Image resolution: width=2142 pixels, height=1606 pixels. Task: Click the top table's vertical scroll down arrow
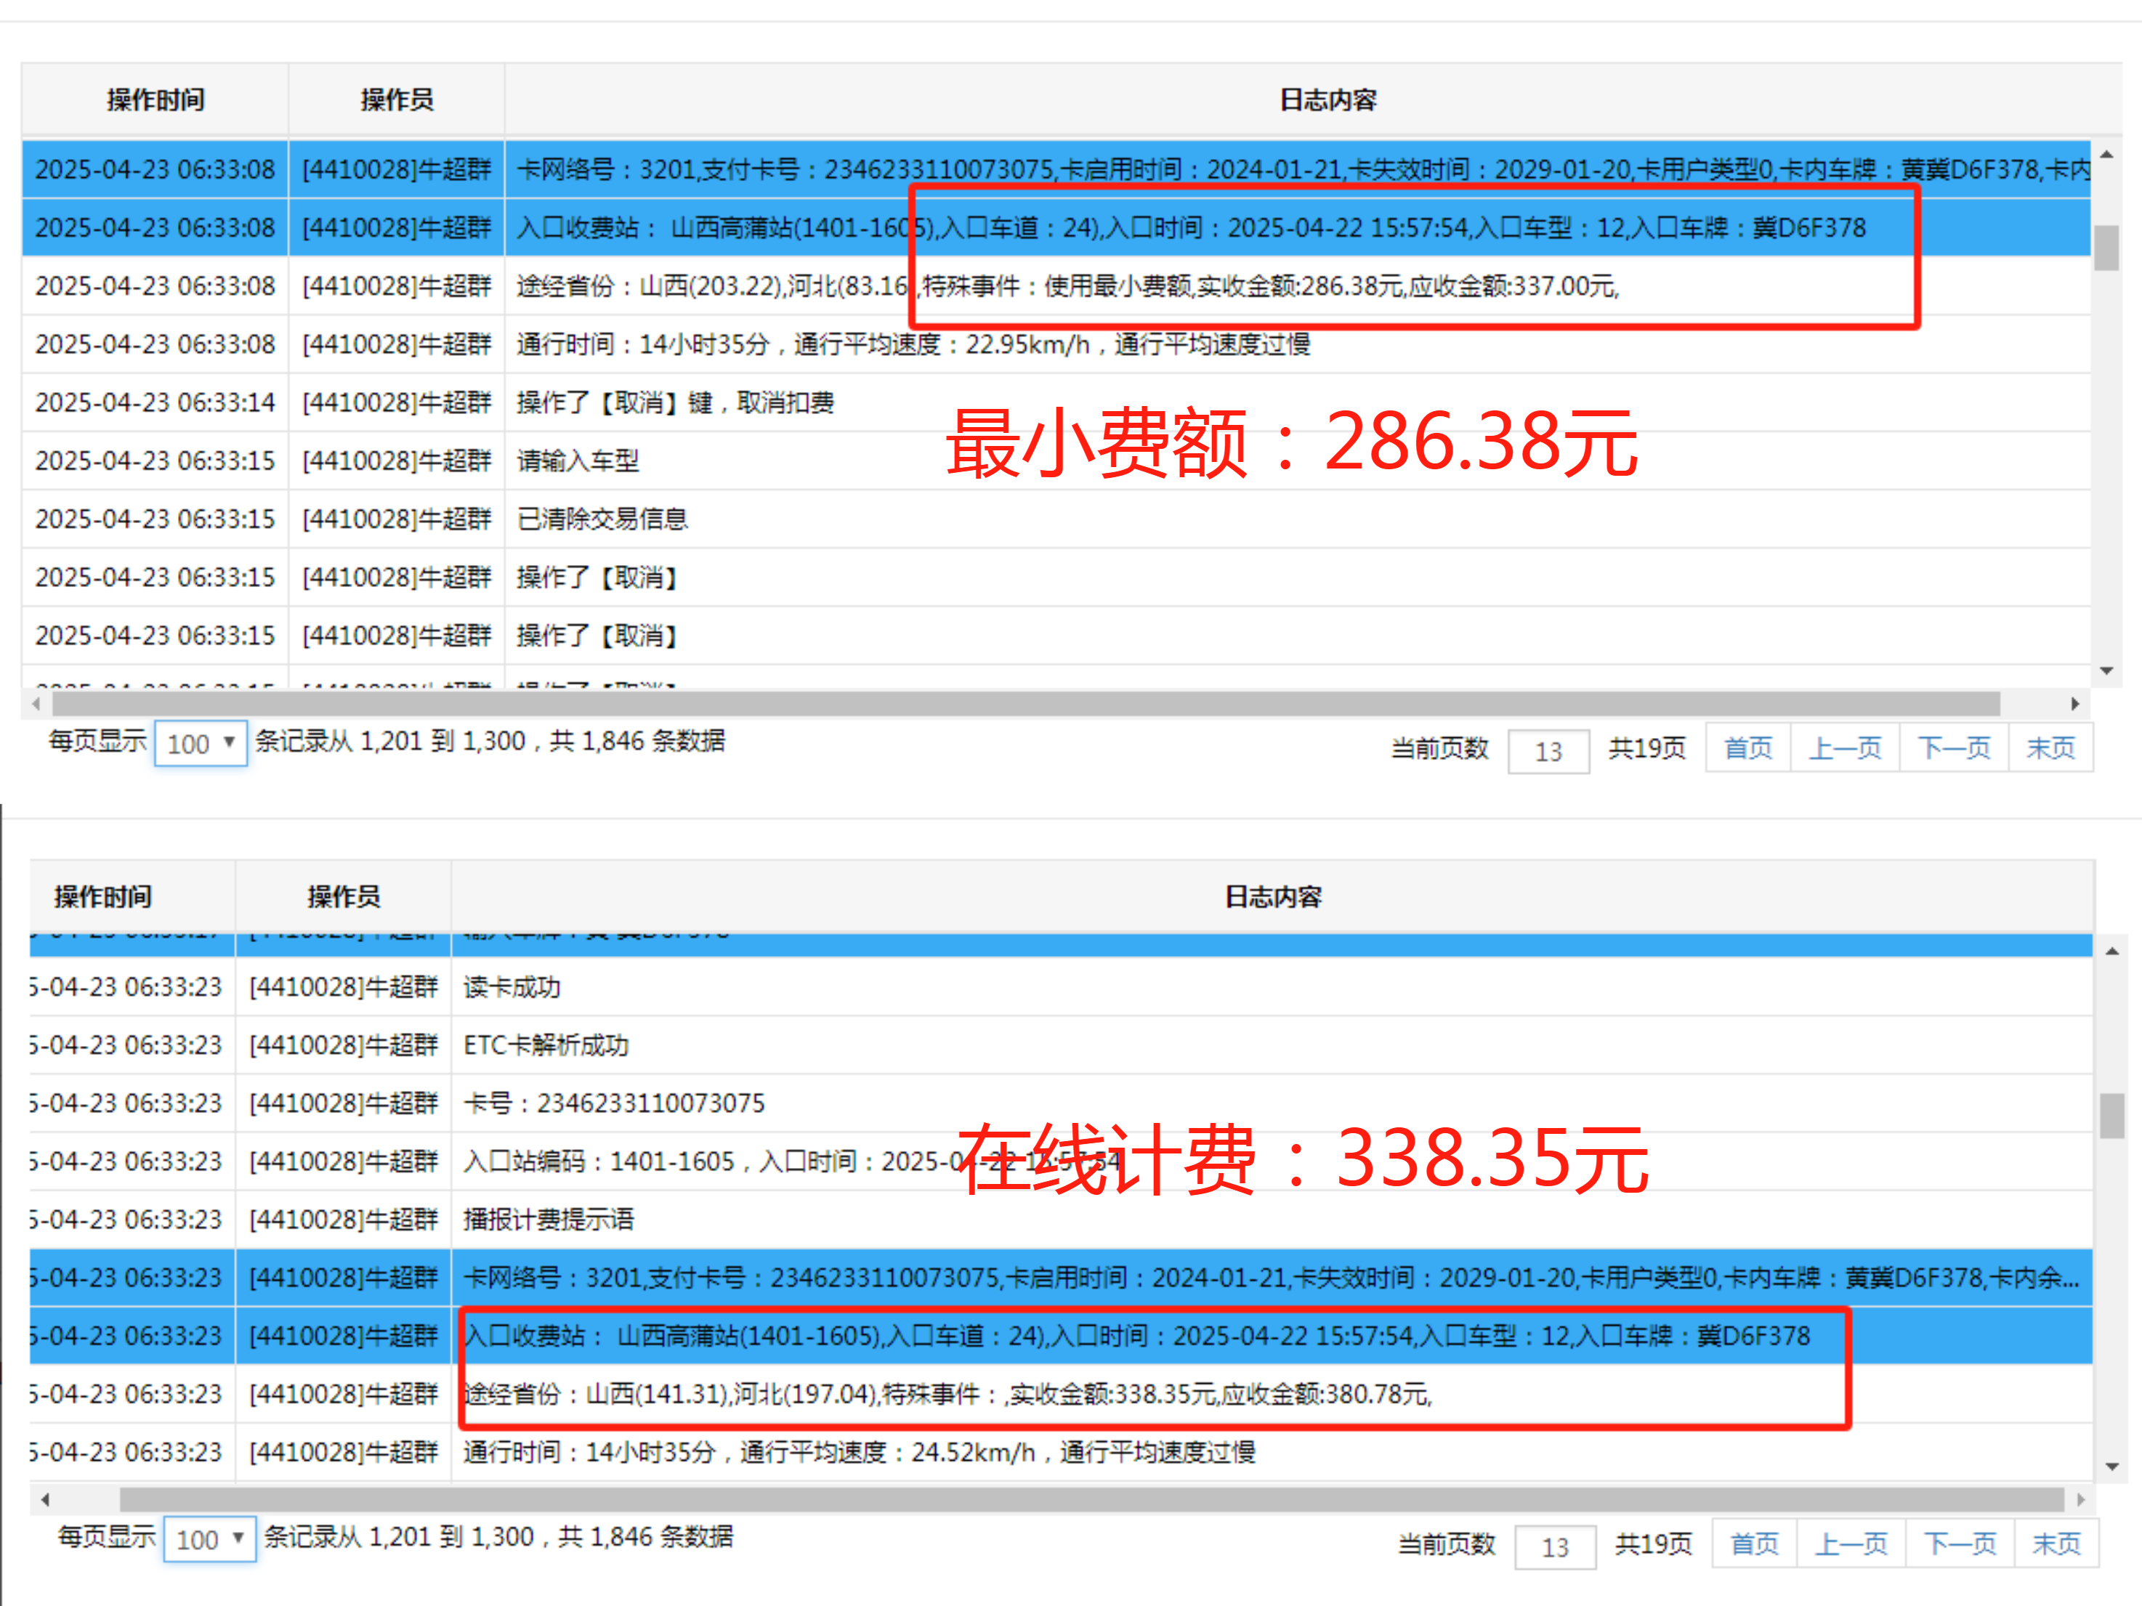[x=2106, y=670]
